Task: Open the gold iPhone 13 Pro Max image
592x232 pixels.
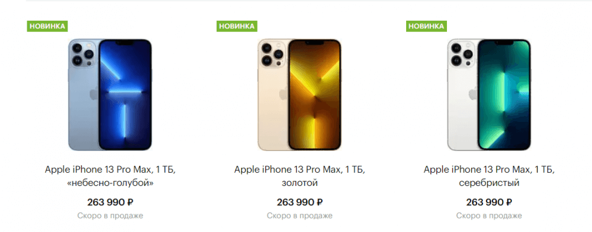Action: tap(300, 95)
